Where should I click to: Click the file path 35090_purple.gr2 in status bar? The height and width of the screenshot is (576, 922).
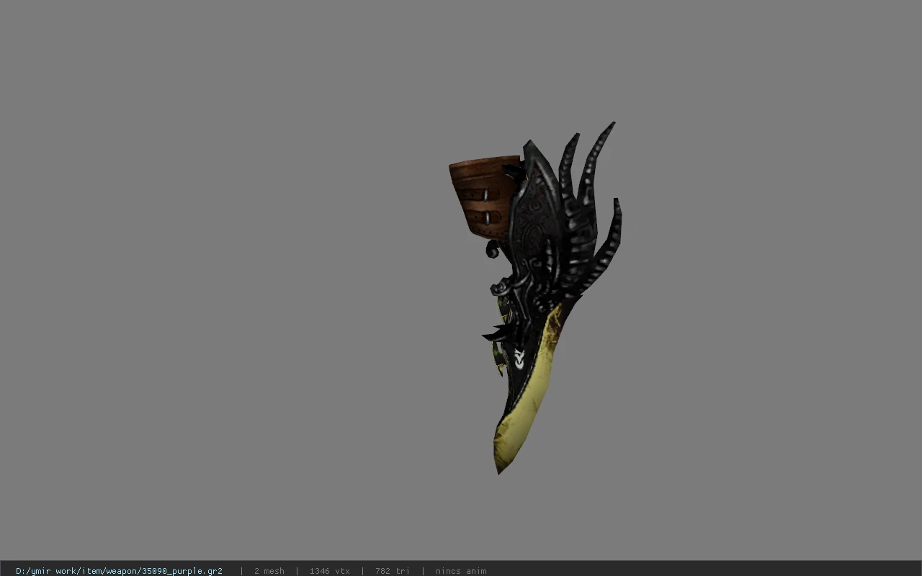(119, 571)
